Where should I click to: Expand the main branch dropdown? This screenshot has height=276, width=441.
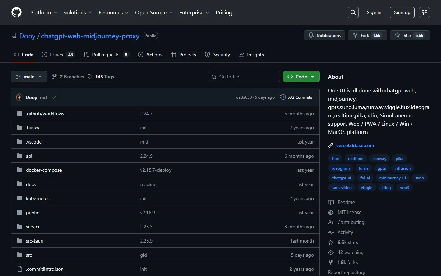(x=29, y=77)
